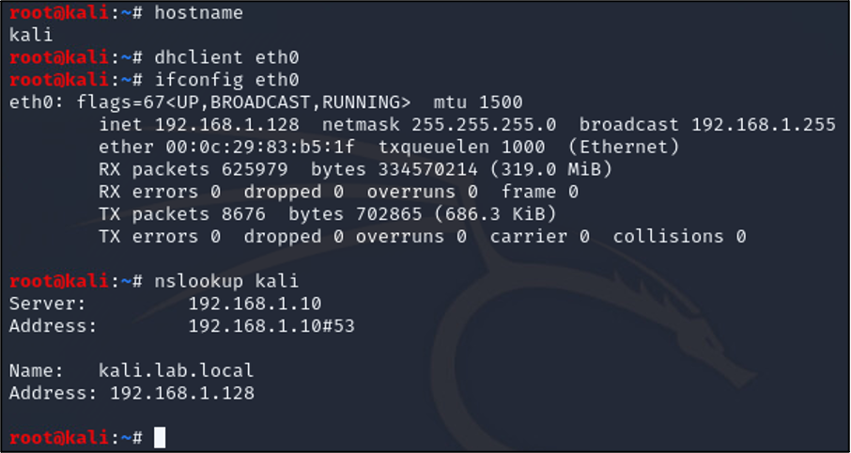
Task: Click the TX packets count 8676
Action: [243, 214]
